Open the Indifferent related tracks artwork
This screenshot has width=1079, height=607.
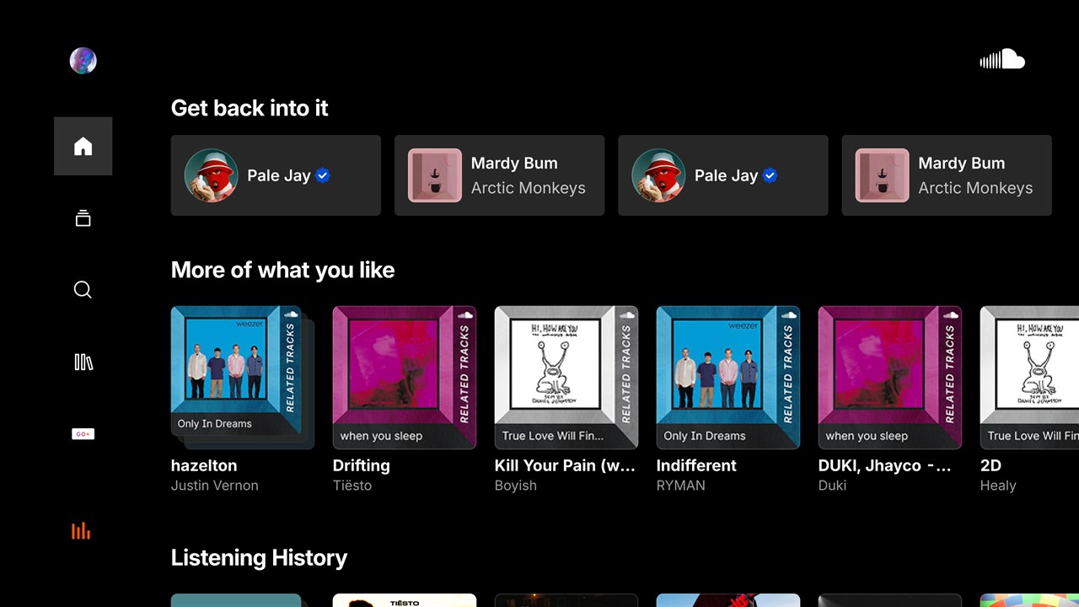click(x=728, y=377)
